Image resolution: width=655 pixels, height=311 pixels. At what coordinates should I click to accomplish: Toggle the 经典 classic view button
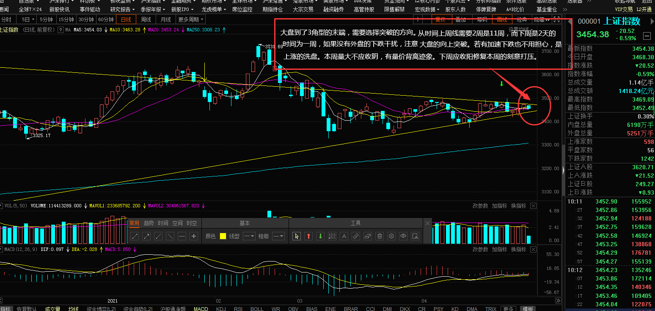click(x=522, y=19)
